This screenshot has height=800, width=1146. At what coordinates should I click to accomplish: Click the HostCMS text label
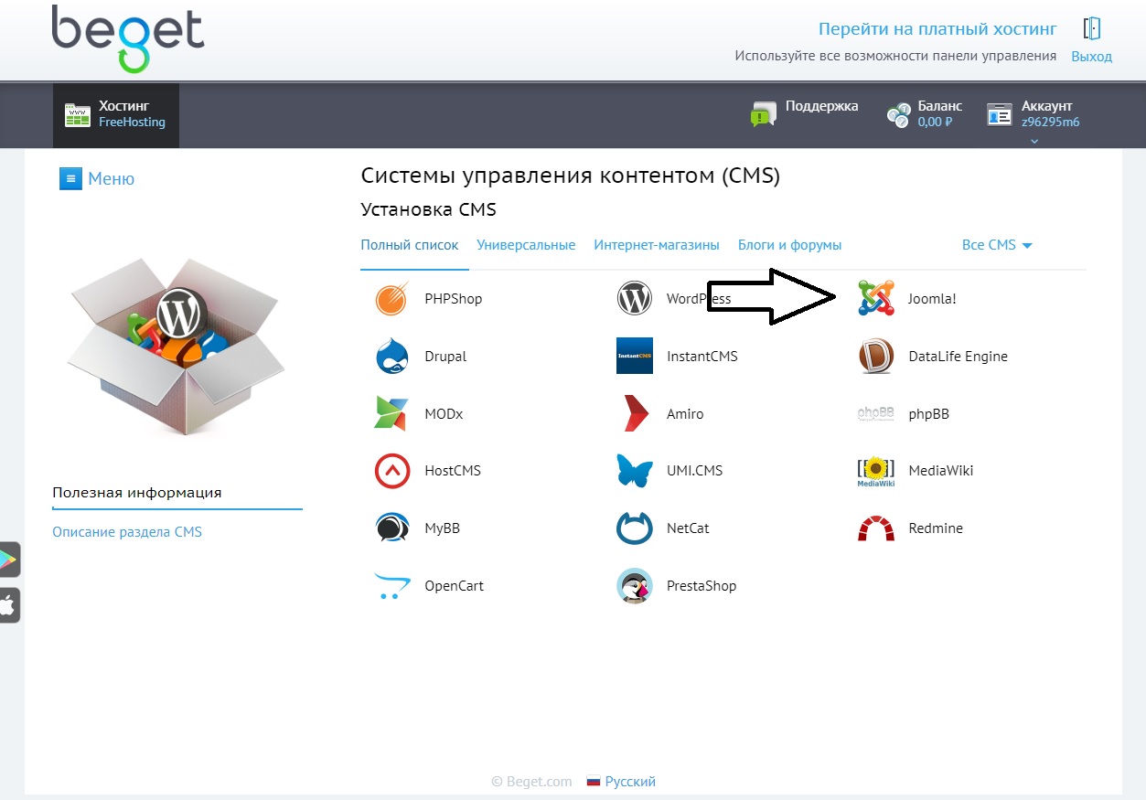(452, 471)
